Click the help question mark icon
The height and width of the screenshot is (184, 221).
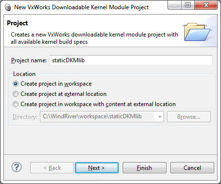tap(17, 167)
